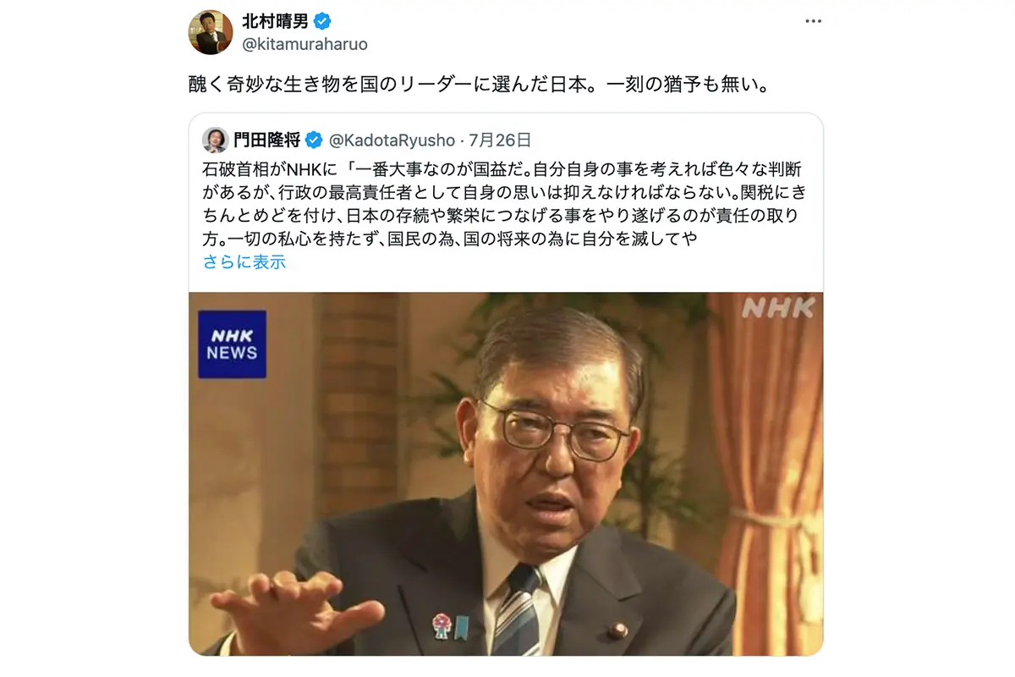
Task: Click the verified badge next to 北村晴男
Action: tap(322, 22)
